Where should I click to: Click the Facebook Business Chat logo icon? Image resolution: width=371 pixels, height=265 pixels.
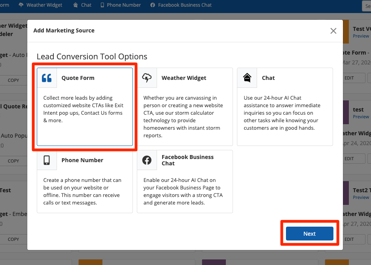pos(147,160)
